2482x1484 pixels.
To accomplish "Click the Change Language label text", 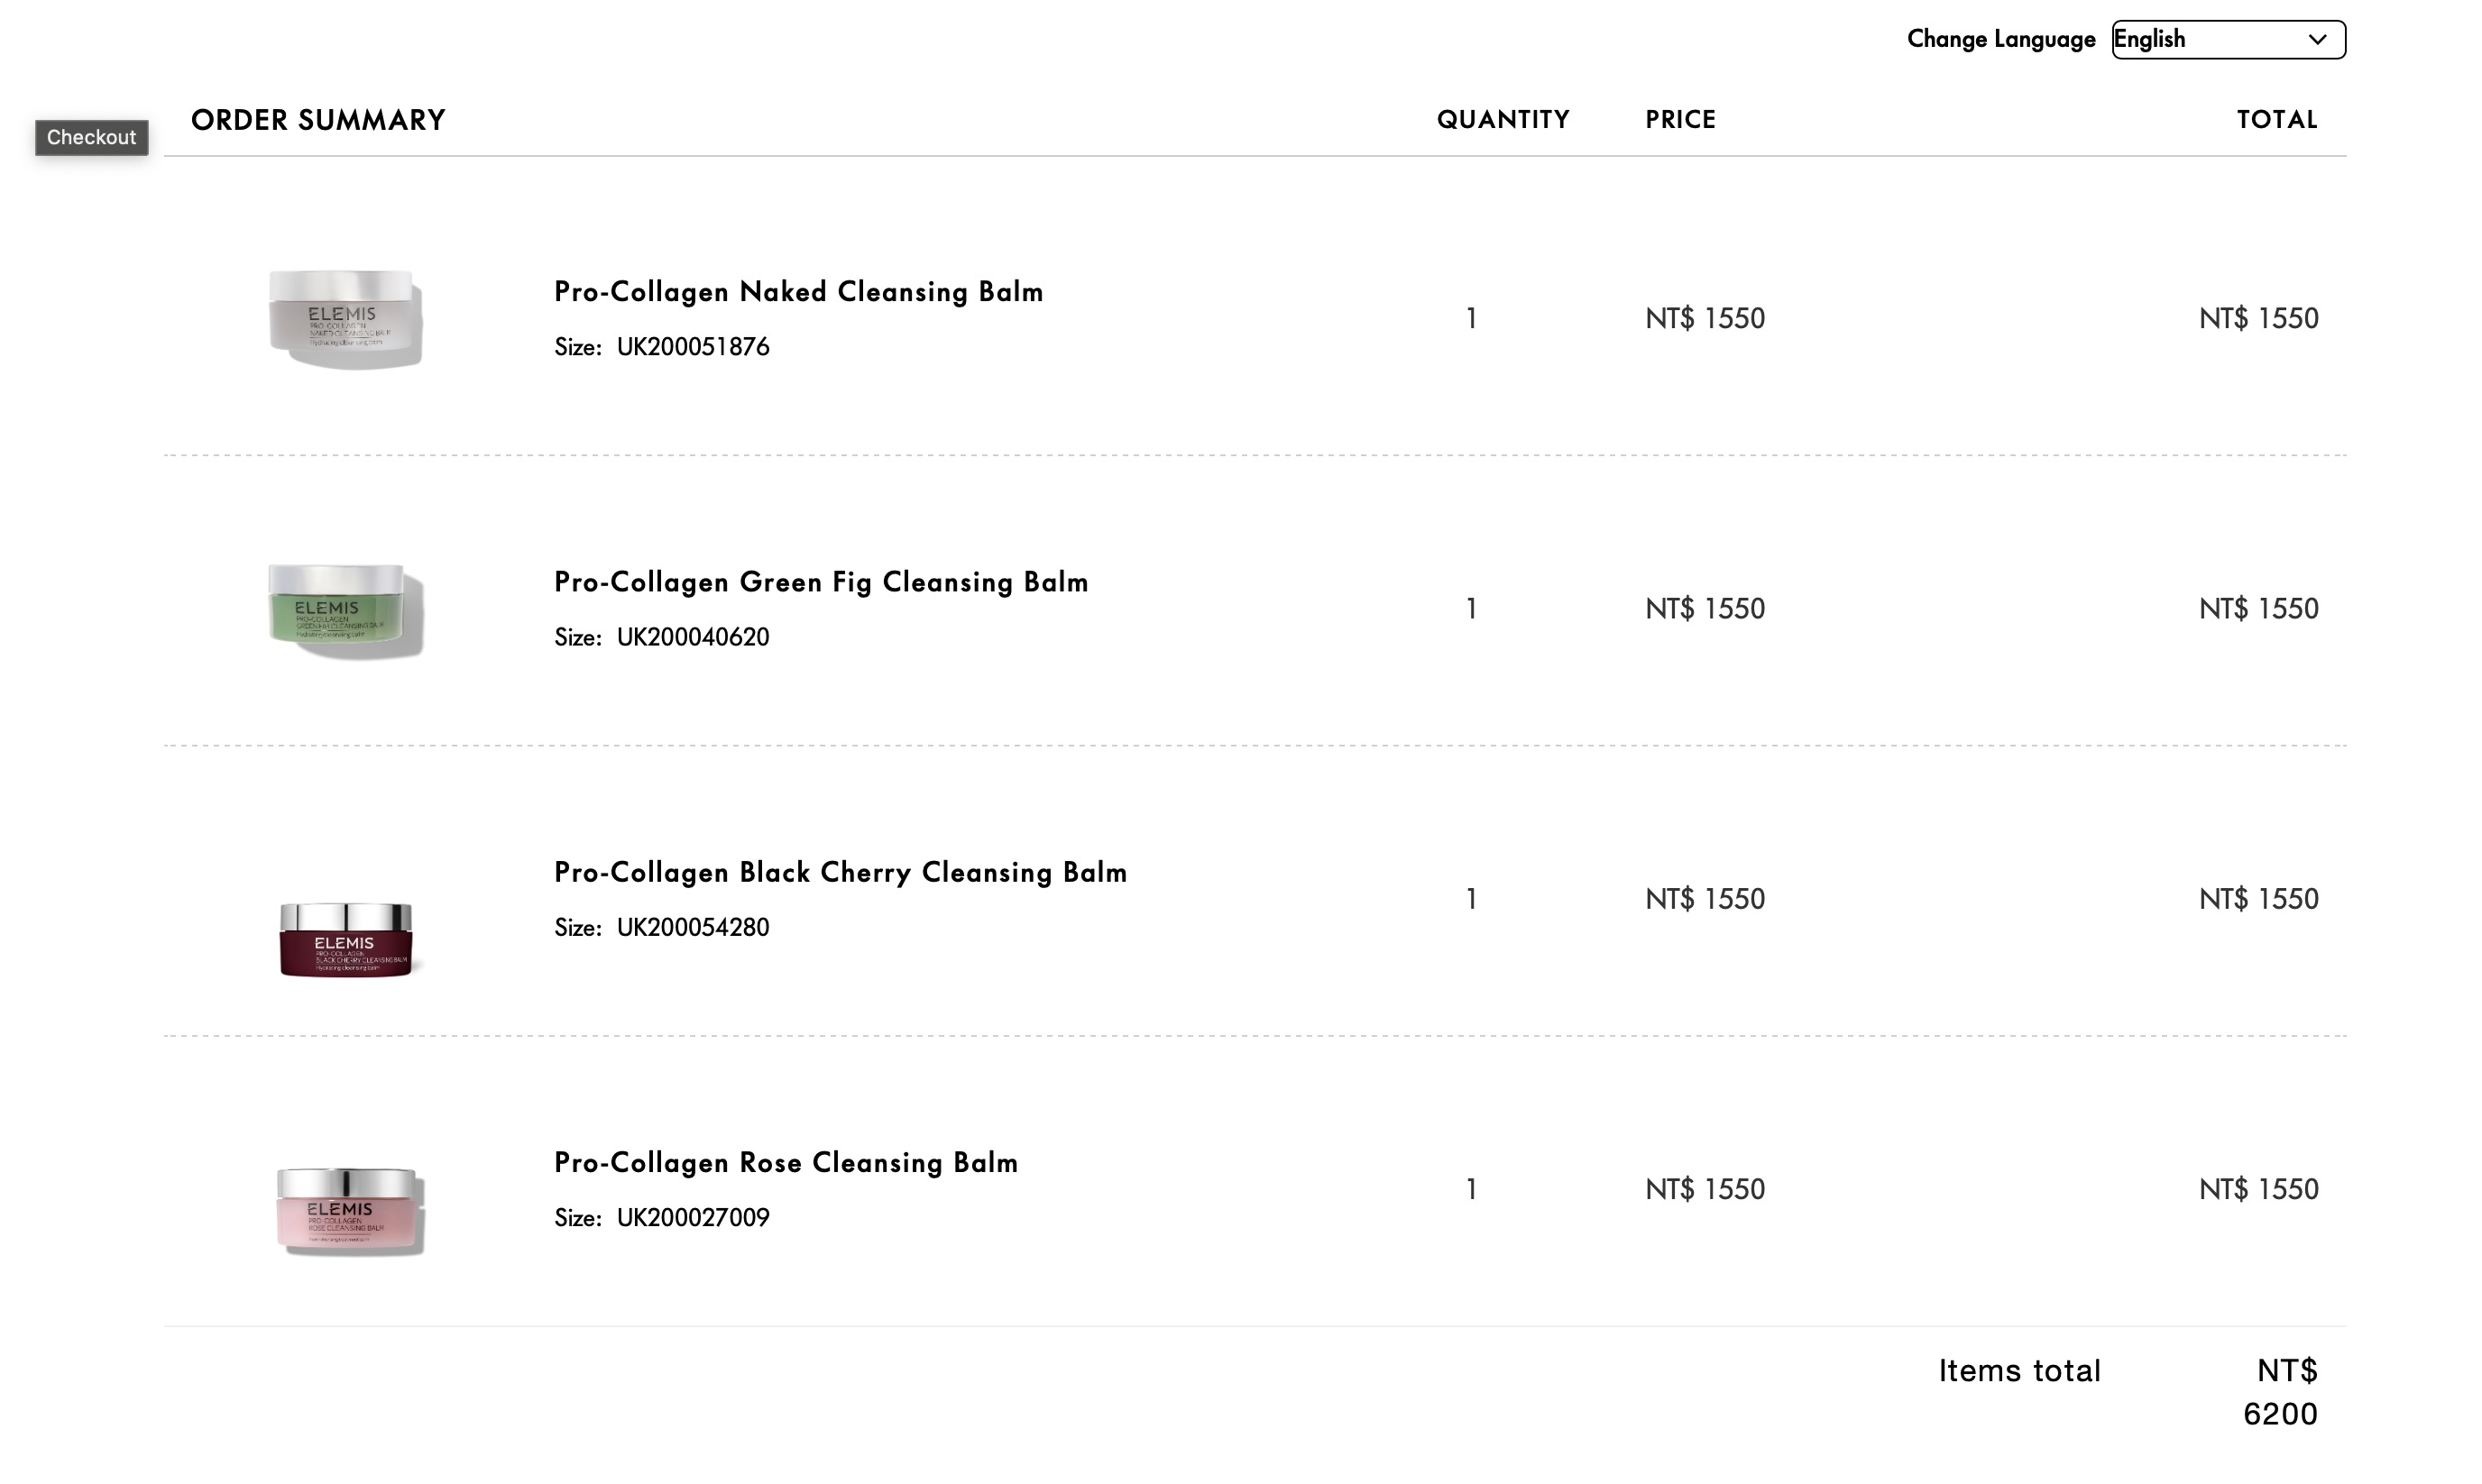I will point(1999,40).
